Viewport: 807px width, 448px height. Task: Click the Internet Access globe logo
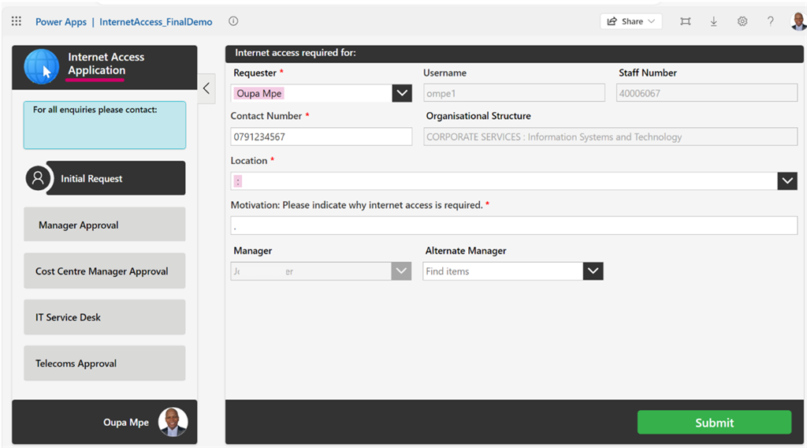(x=42, y=66)
